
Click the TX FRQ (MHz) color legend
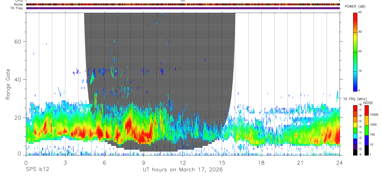click(x=355, y=130)
